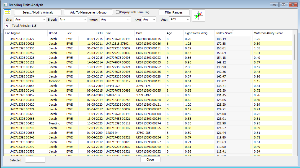Click the small S button
This screenshot has width=300, height=168.
(x=7, y=26)
